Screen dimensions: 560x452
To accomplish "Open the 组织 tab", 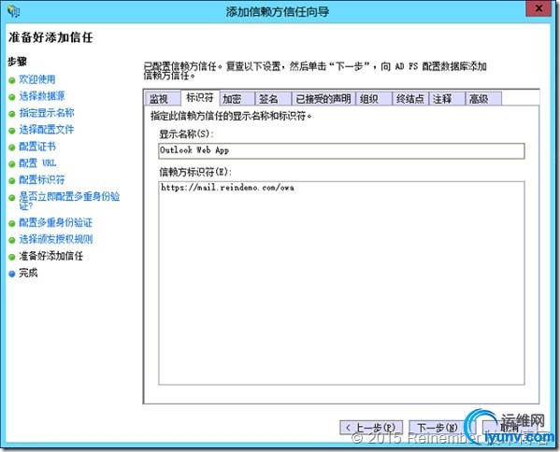I will pyautogui.click(x=374, y=99).
